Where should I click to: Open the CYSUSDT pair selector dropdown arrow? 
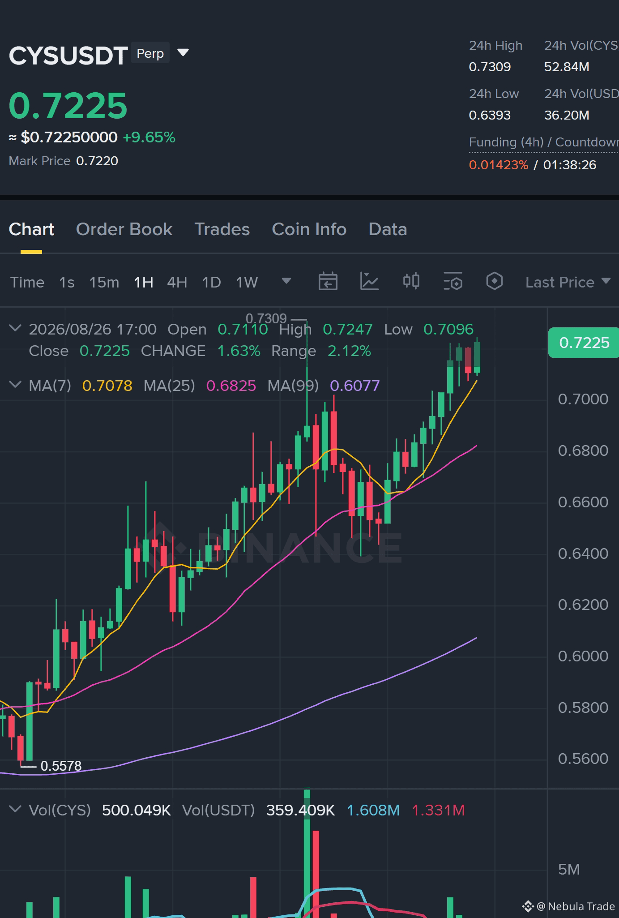183,53
